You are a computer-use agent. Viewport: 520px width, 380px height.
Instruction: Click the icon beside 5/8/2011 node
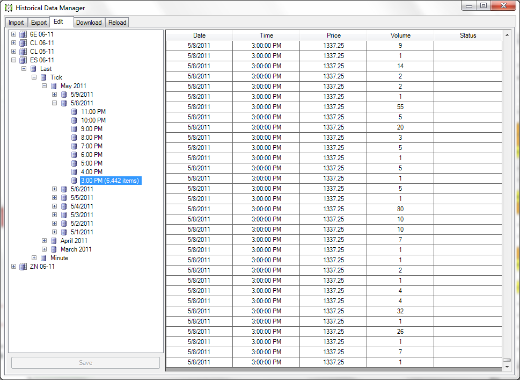[x=64, y=103]
